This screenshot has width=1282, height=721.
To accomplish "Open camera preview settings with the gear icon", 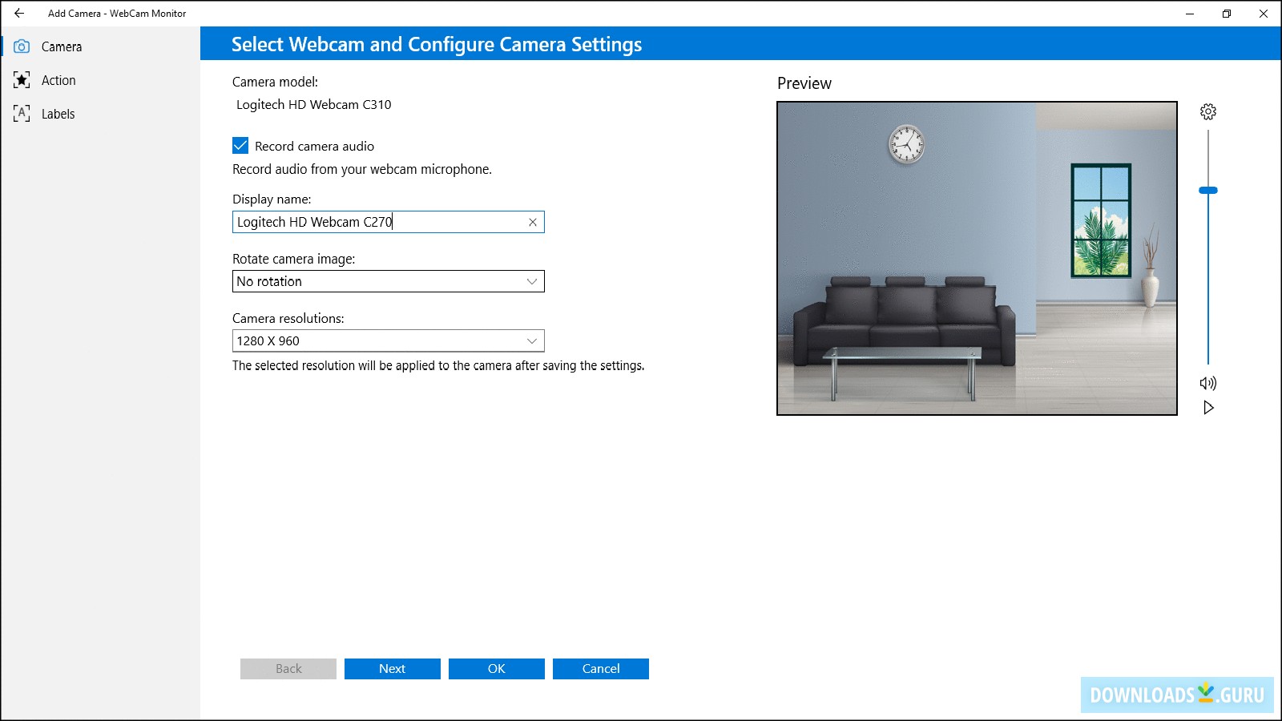I will point(1209,112).
